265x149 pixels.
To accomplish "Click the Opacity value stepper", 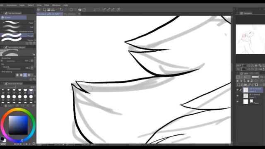I will tap(30, 68).
